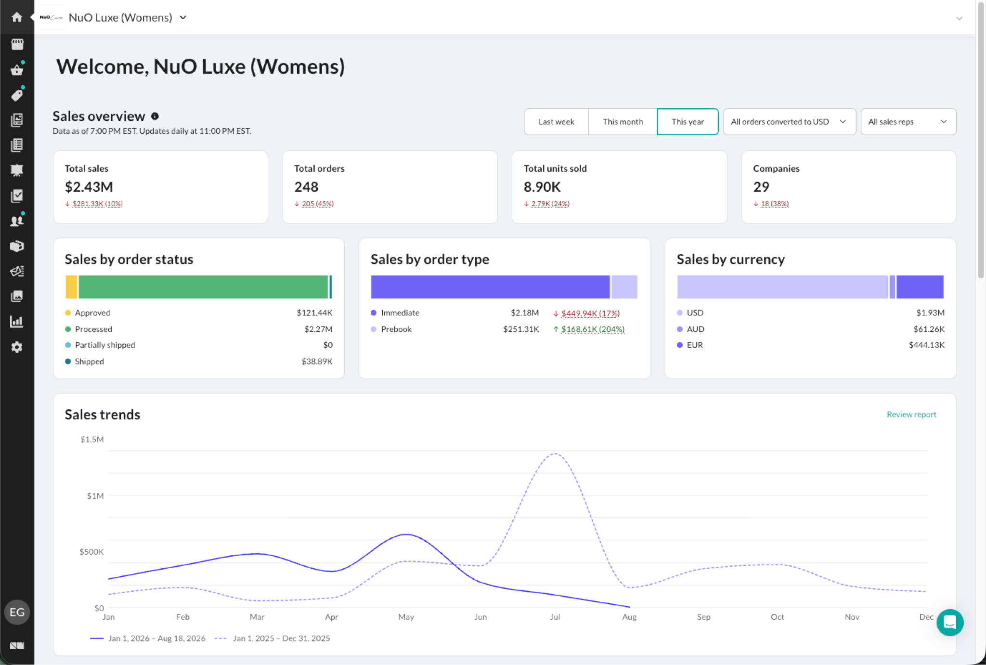This screenshot has height=665, width=986.
Task: Toggle the Jan 1, 2026 – Aug 18, 2026 series
Action: click(148, 639)
